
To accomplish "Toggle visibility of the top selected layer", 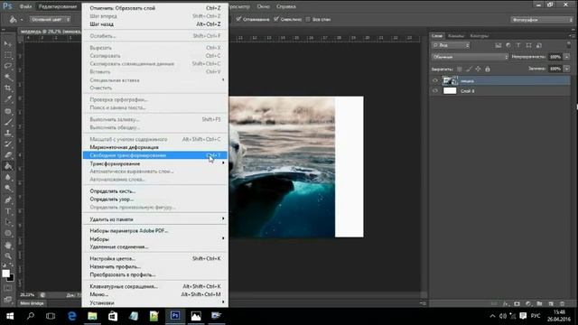I will coord(435,80).
